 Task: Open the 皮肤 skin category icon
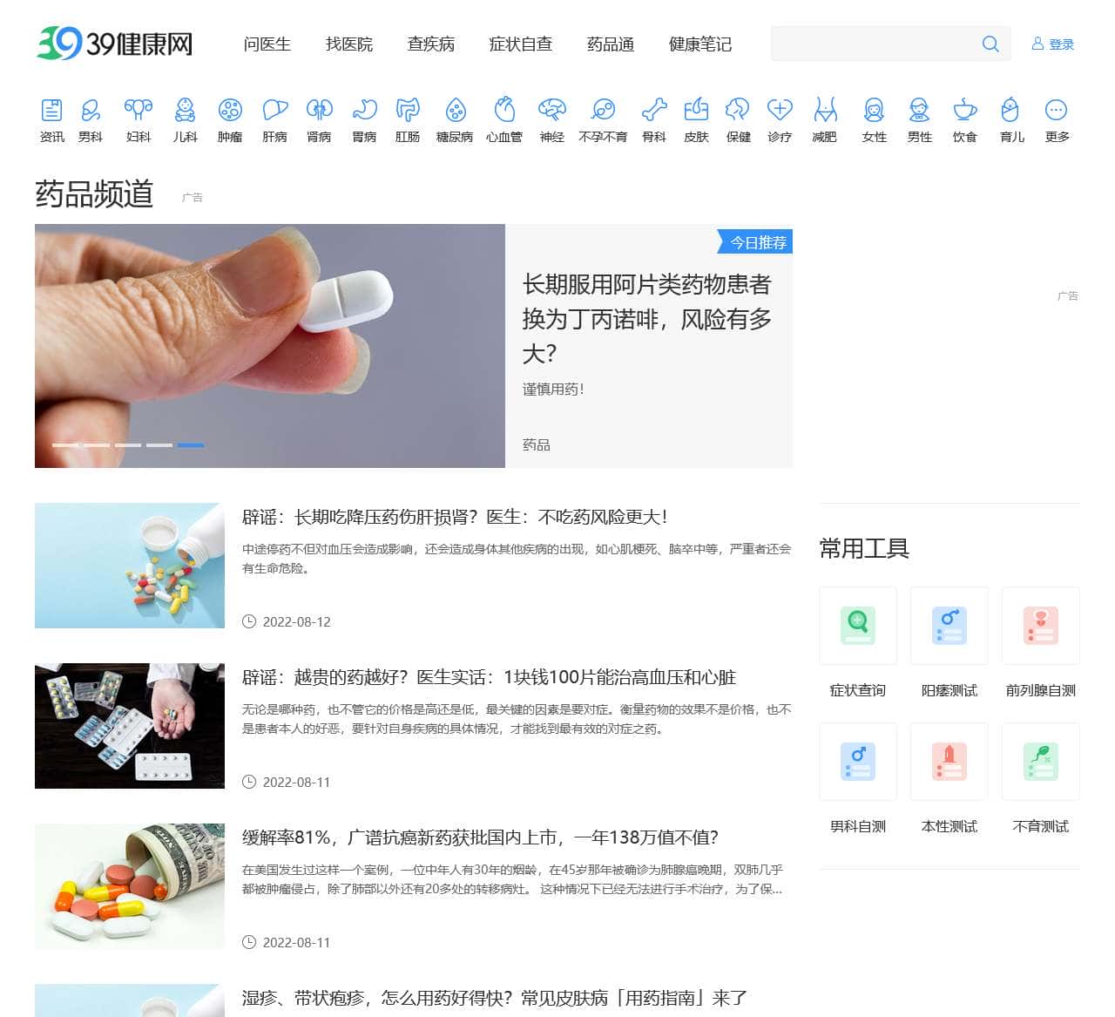pyautogui.click(x=696, y=110)
